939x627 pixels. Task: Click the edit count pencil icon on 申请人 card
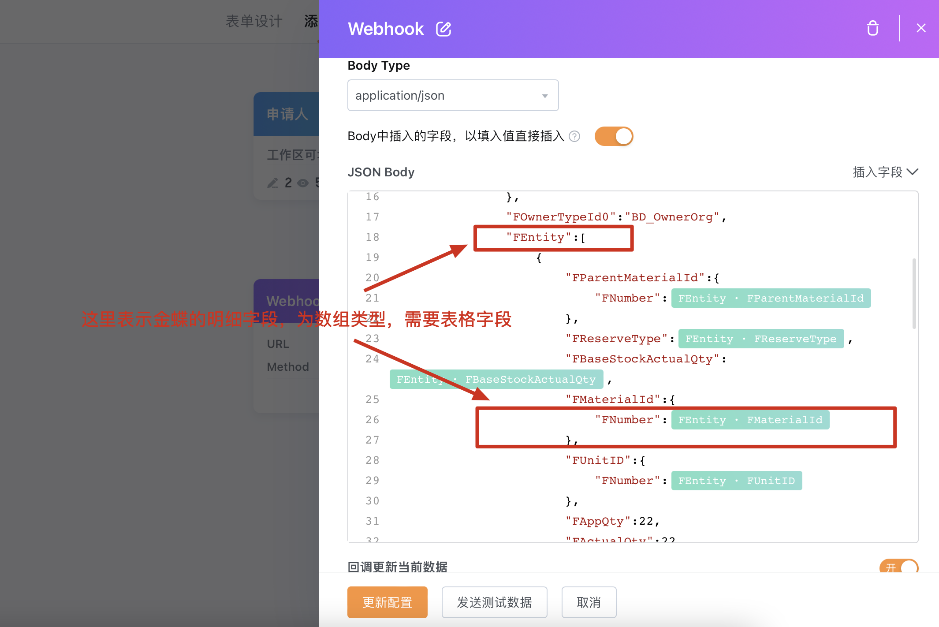click(x=272, y=183)
